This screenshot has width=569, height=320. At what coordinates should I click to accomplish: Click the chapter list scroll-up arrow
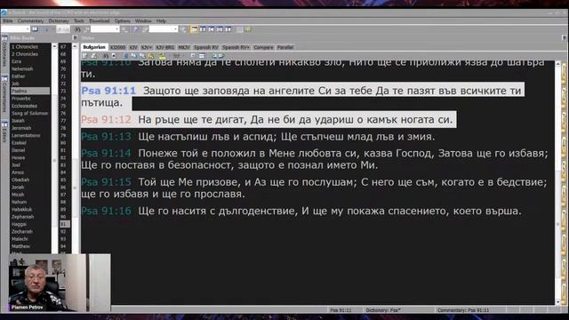point(75,46)
